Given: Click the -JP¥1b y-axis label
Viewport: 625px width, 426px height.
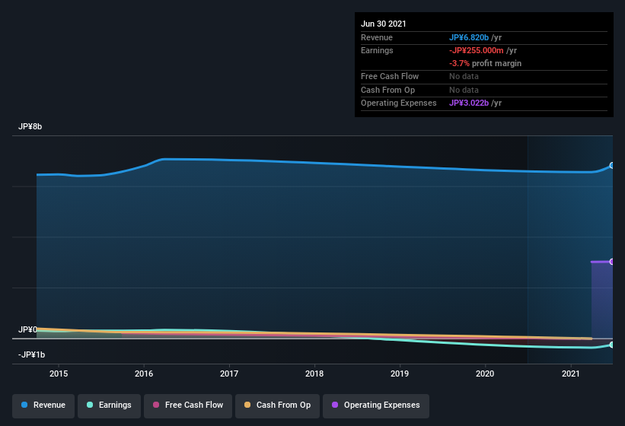Looking at the screenshot, I should click(31, 354).
